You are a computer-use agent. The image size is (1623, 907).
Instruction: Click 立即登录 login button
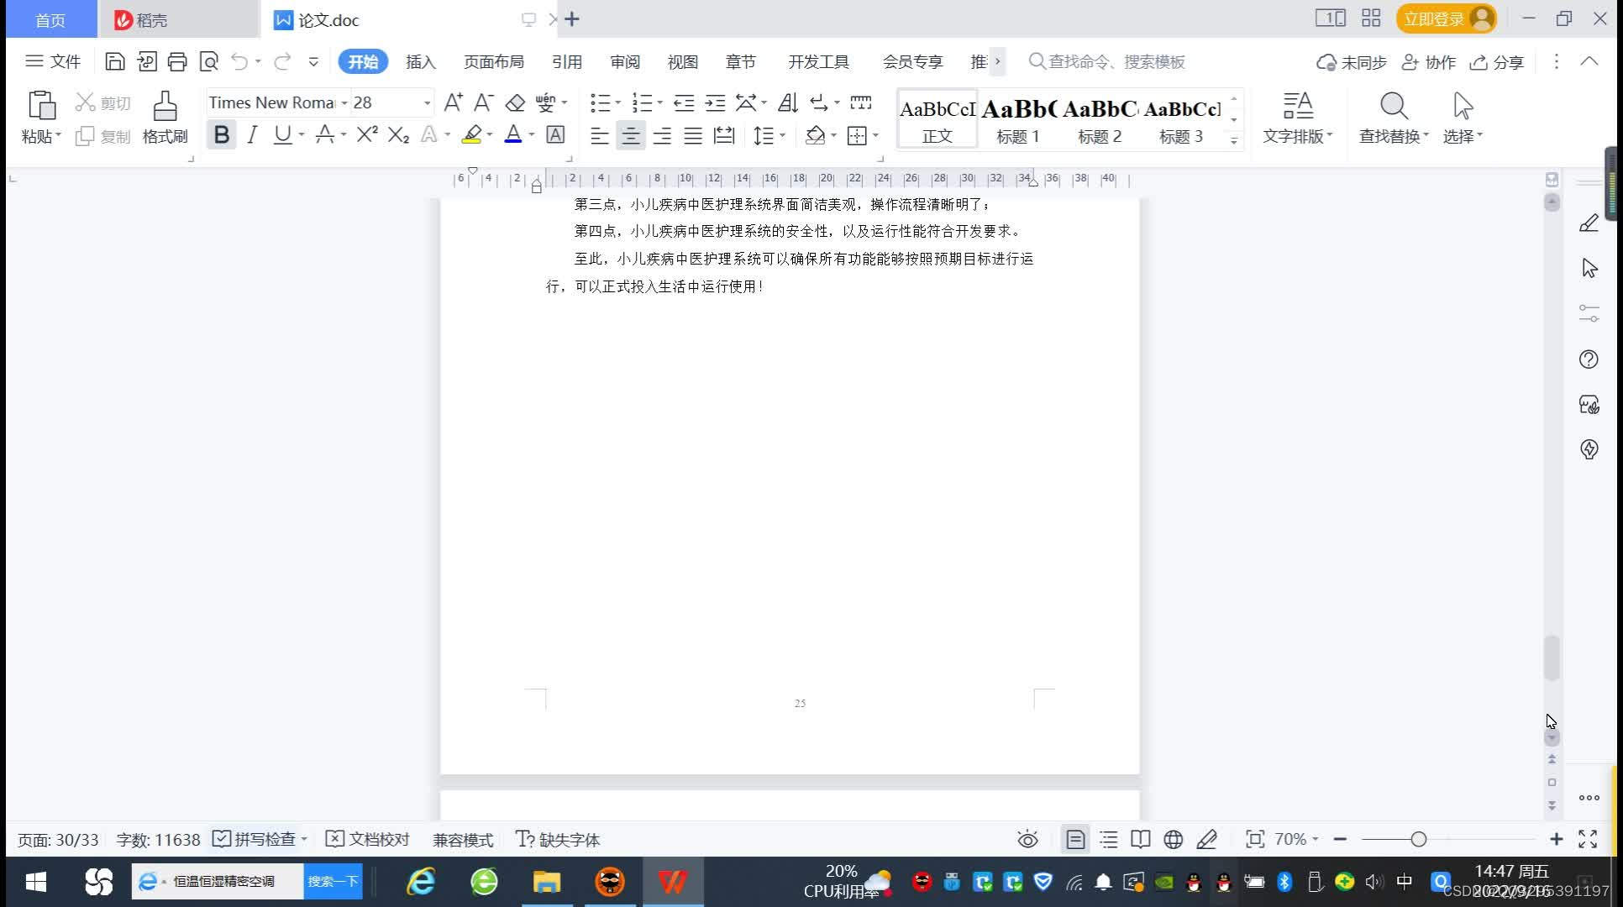tap(1445, 18)
